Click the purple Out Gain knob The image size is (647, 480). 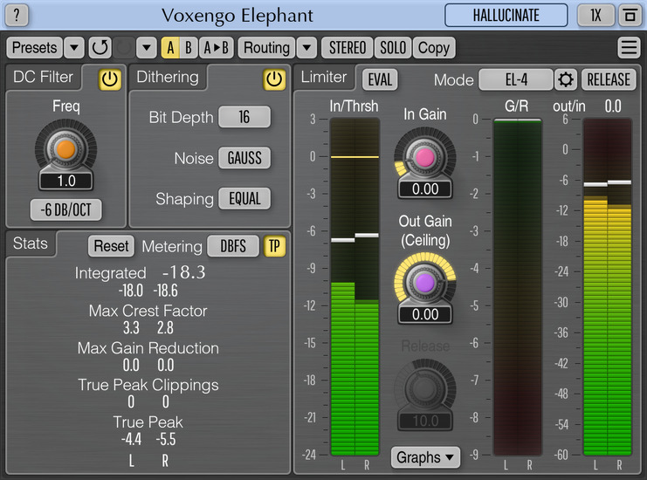425,283
